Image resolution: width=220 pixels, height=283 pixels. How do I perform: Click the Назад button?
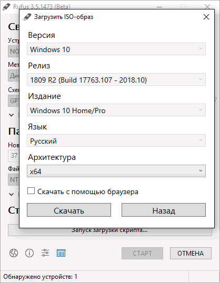click(164, 210)
